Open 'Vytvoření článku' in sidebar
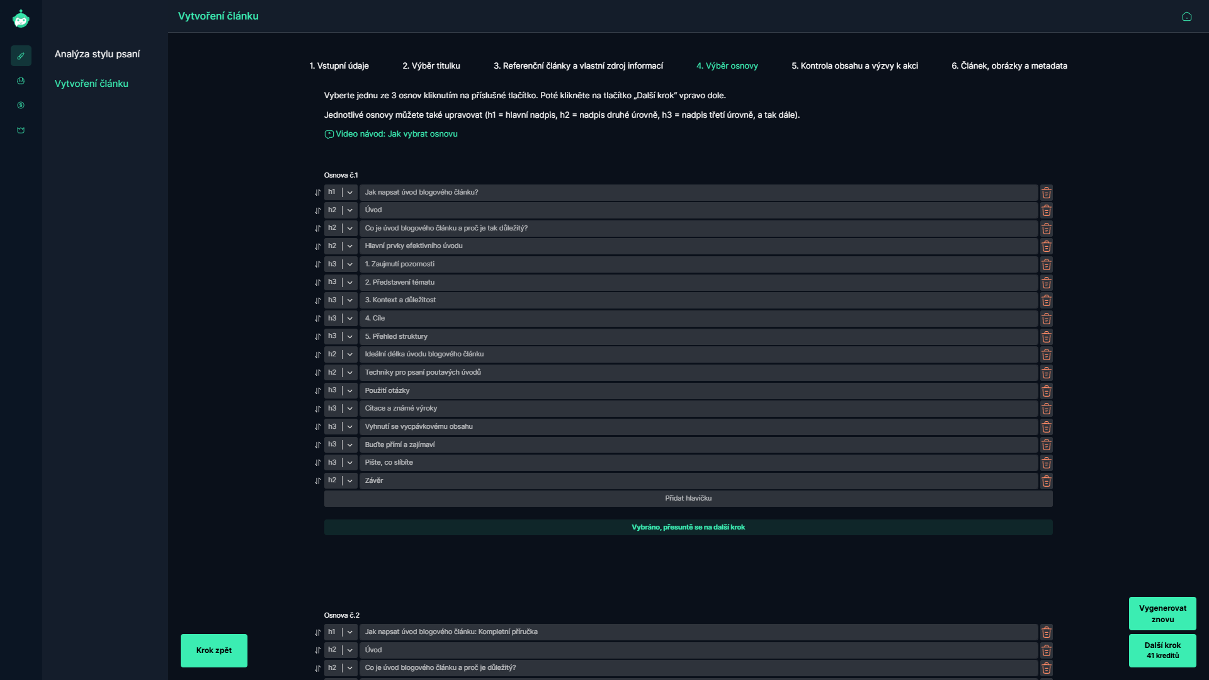The width and height of the screenshot is (1209, 680). 91,84
